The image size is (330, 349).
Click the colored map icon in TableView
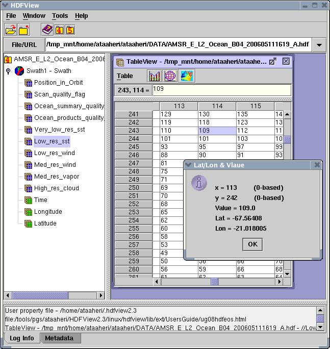tap(186, 76)
